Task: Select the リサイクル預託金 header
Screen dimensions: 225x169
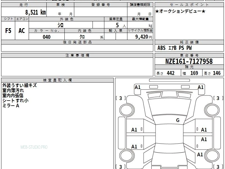Action: click(140, 30)
